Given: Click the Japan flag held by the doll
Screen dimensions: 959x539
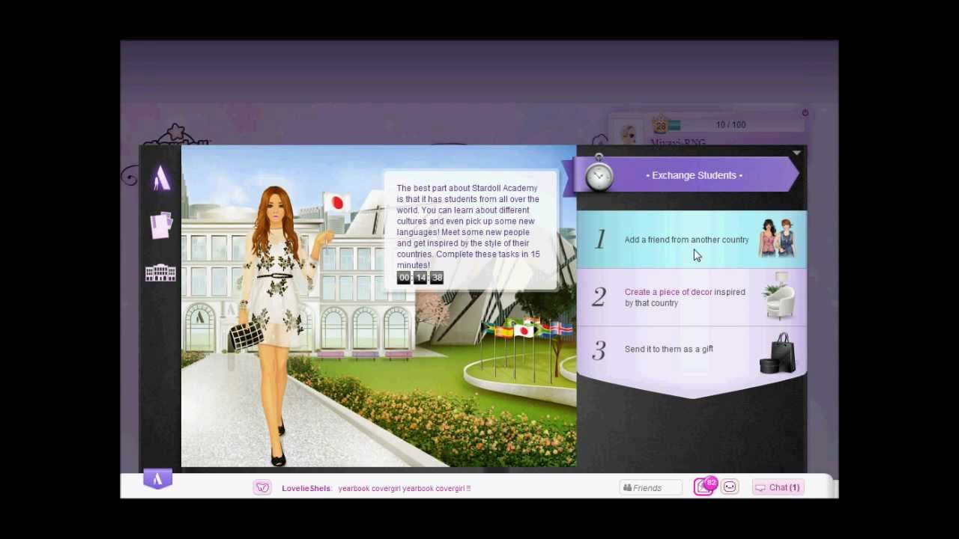Looking at the screenshot, I should tap(336, 203).
